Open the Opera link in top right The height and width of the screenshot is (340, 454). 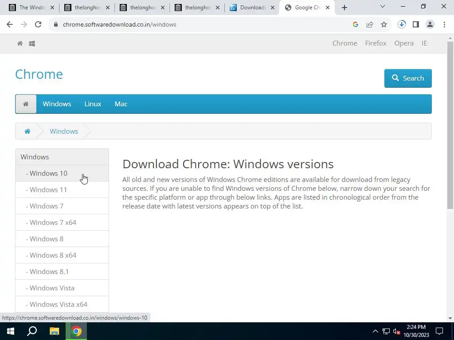pos(403,43)
